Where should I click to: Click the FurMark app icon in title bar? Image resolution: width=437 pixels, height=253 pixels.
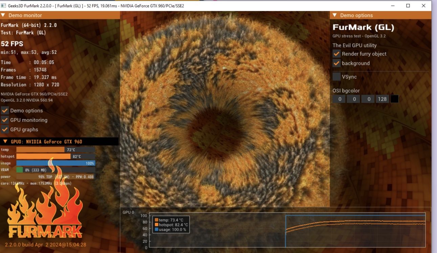[3, 6]
